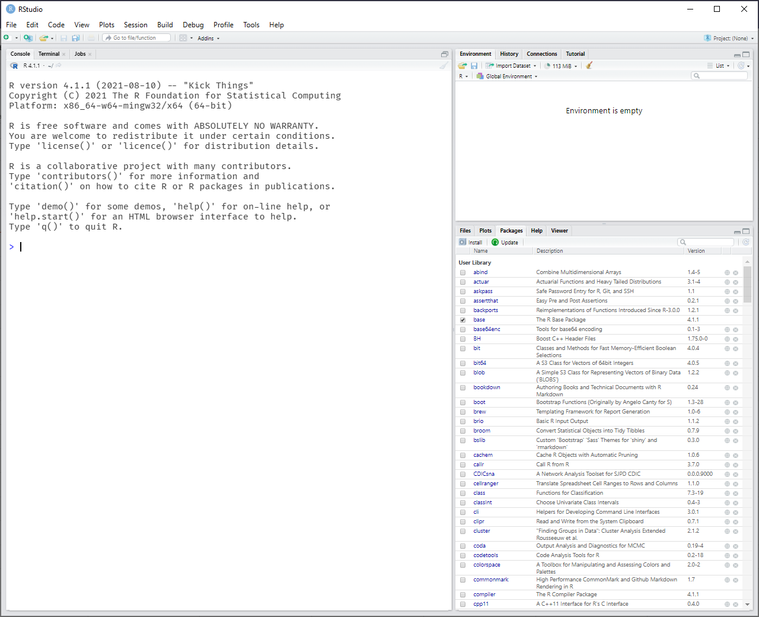Viewport: 759px width, 617px height.
Task: Open the recent files dropdown arrow
Action: click(x=52, y=38)
